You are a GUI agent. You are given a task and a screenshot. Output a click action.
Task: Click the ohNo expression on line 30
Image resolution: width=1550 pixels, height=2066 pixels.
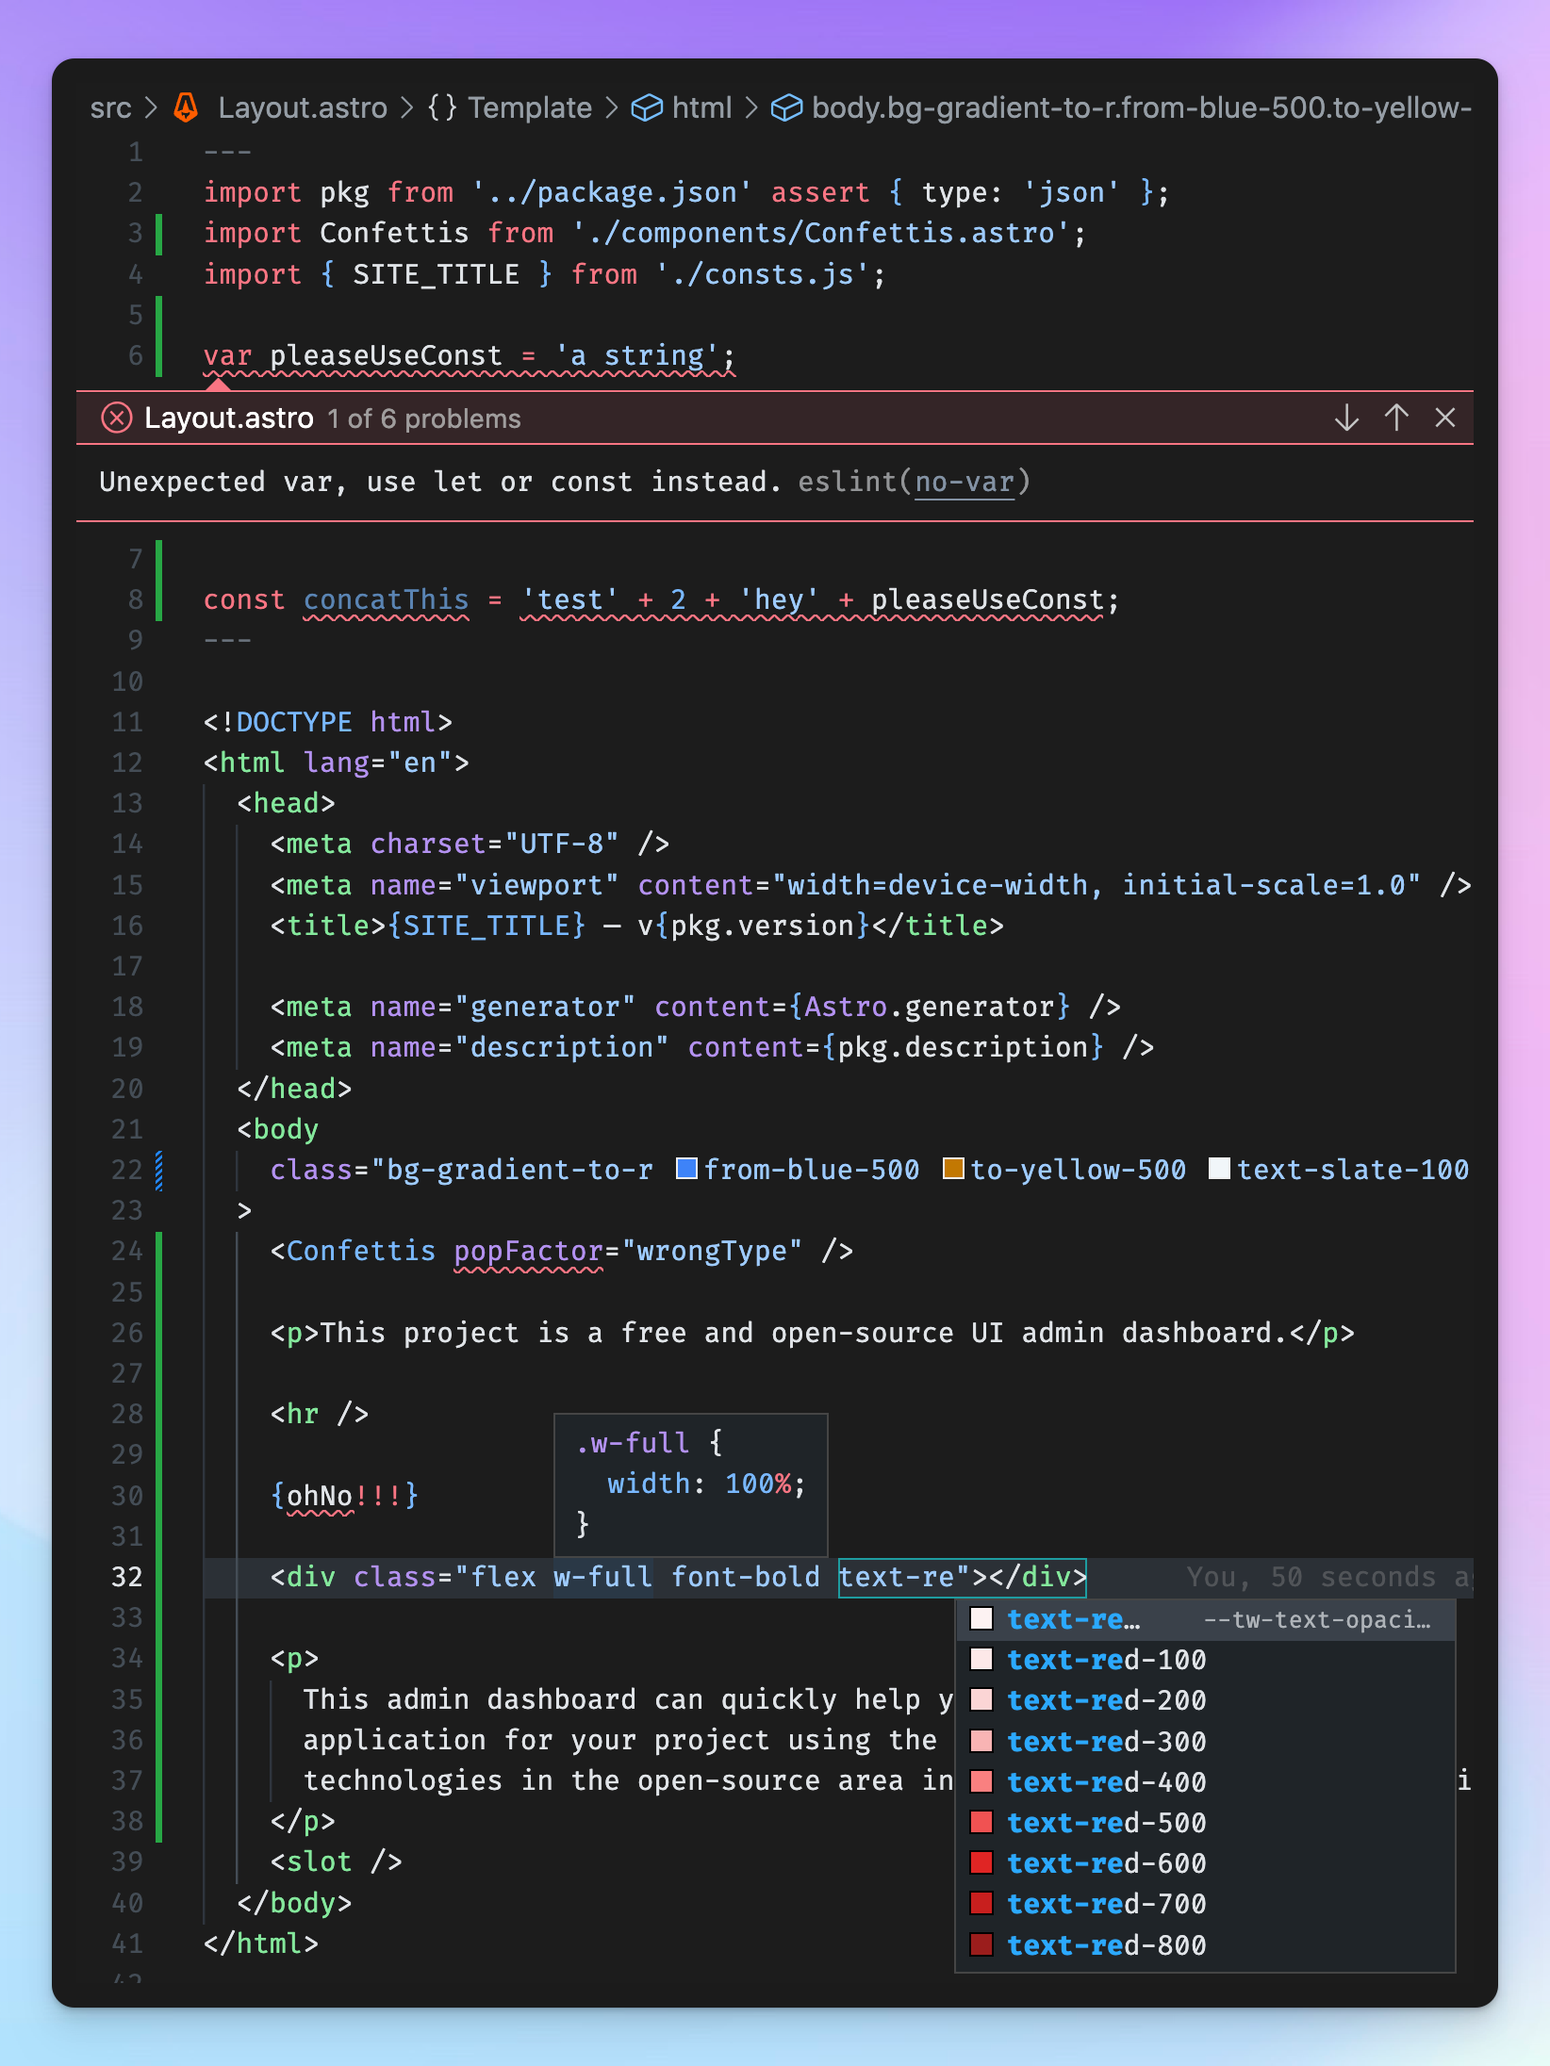coord(344,1496)
